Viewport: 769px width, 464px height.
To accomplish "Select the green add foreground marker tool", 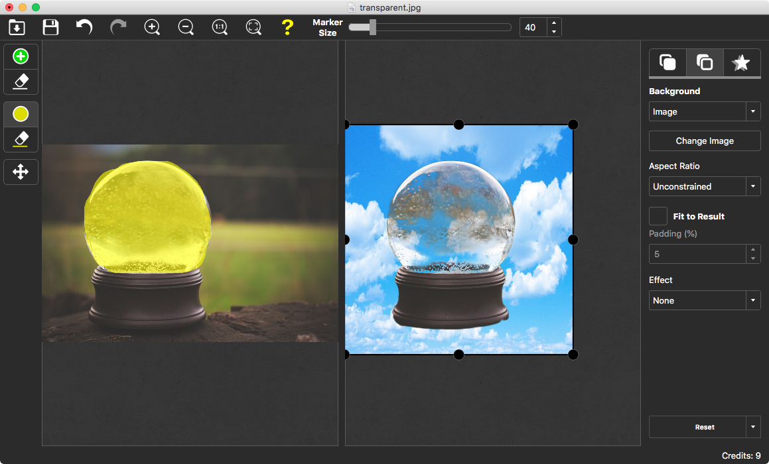I will click(21, 57).
